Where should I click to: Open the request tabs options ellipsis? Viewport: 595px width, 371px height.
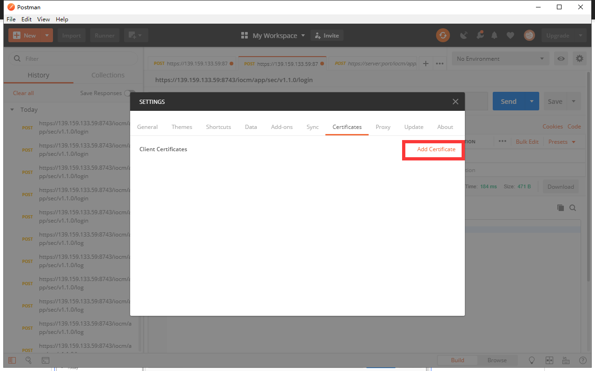(x=439, y=64)
